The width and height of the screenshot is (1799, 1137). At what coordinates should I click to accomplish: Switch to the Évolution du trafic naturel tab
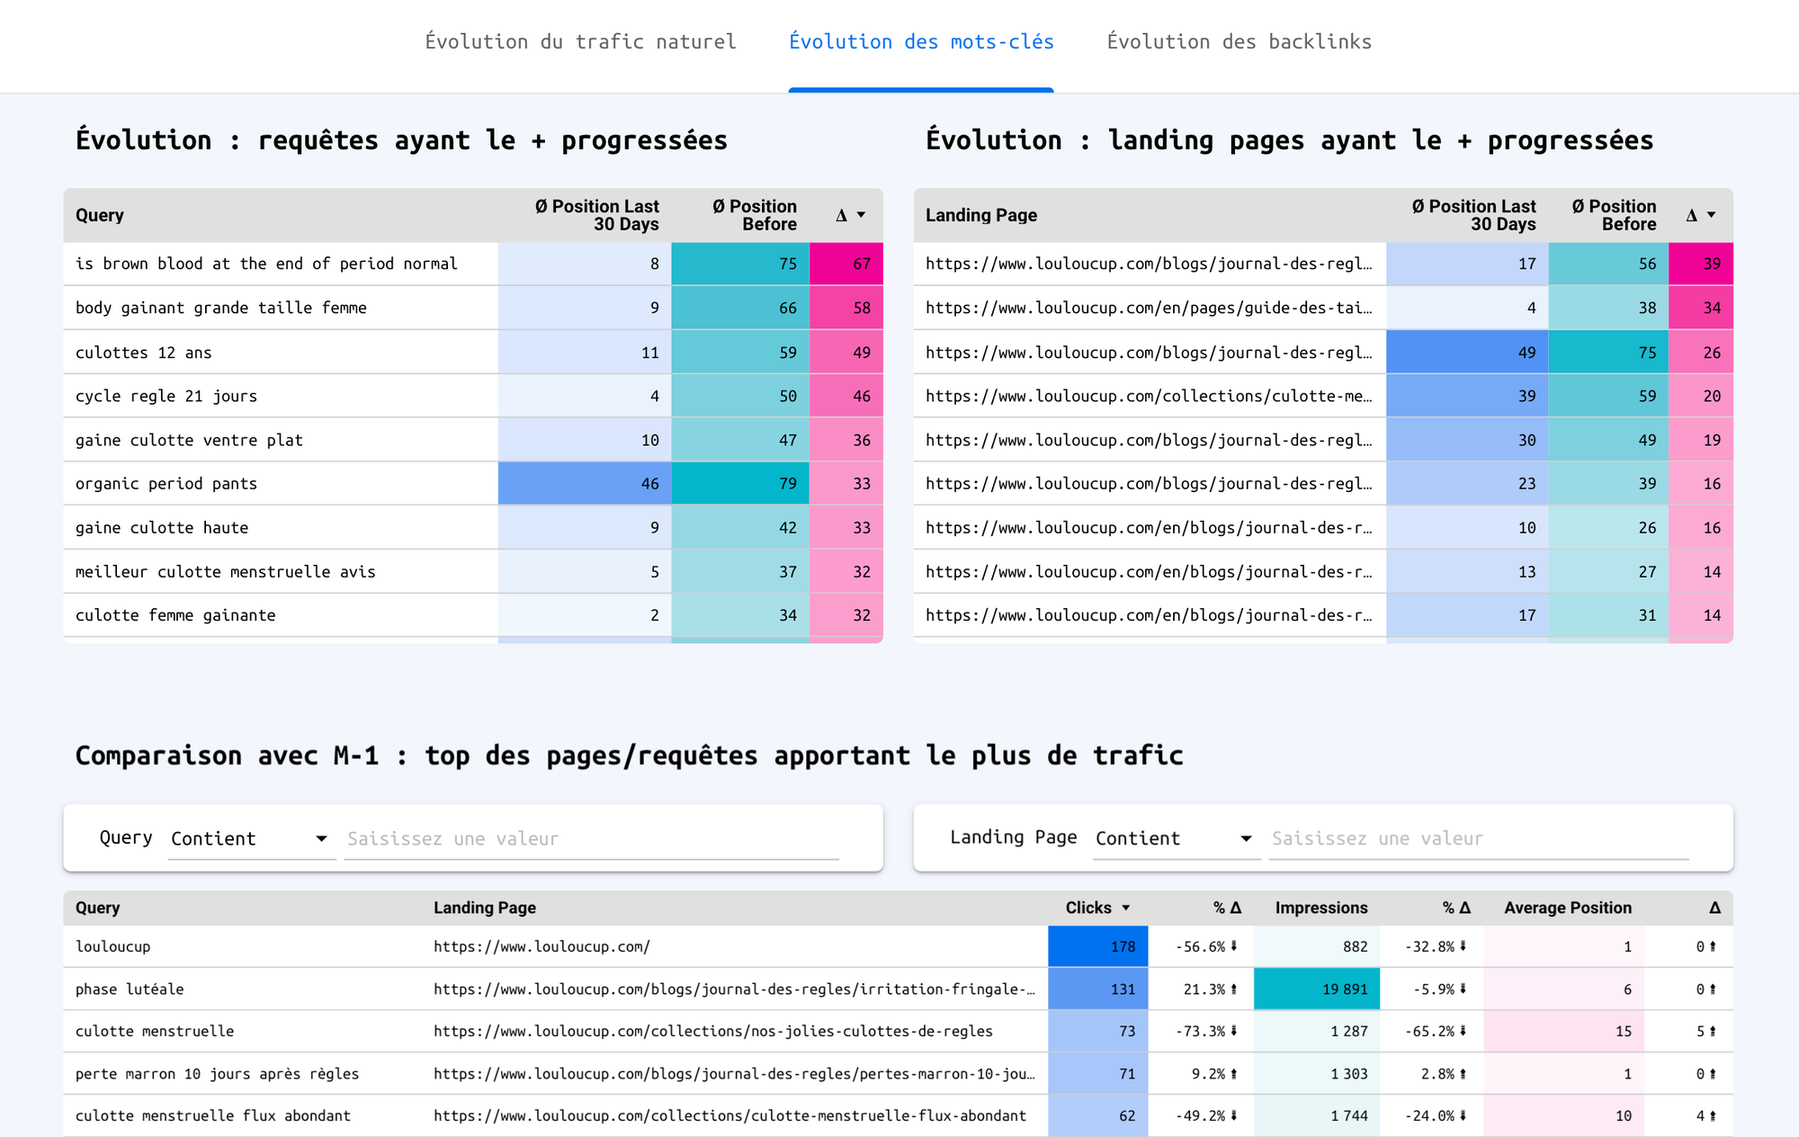(x=580, y=41)
